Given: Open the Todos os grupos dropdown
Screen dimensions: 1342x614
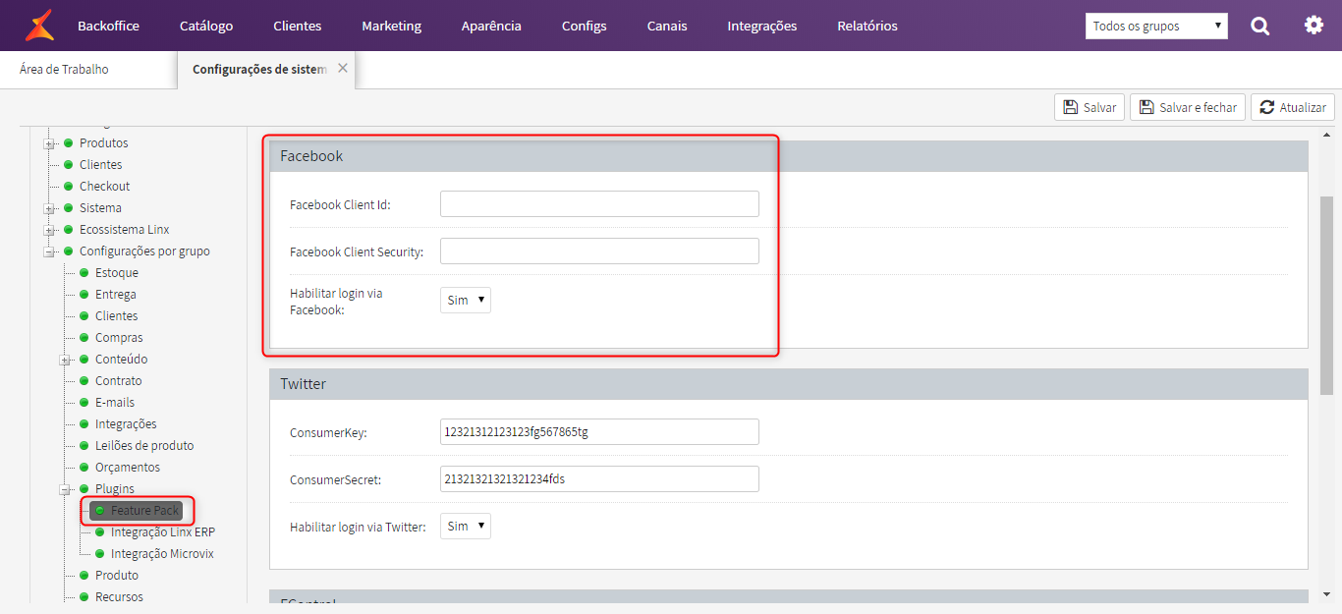Looking at the screenshot, I should point(1156,26).
